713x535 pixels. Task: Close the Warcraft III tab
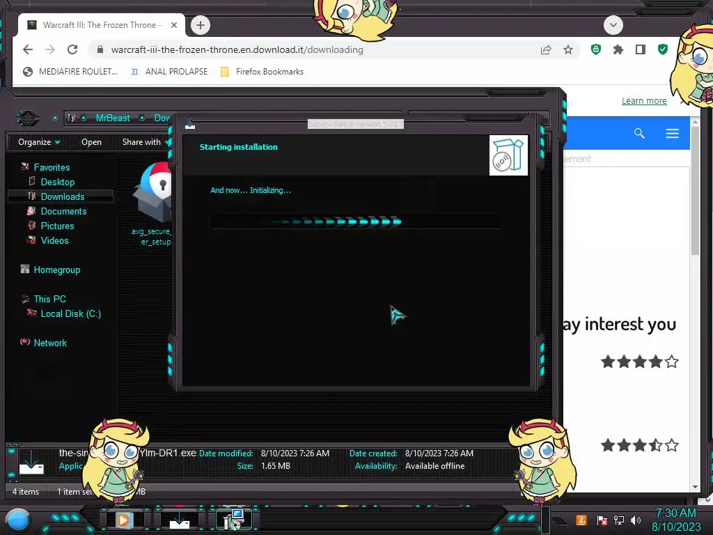tap(173, 25)
